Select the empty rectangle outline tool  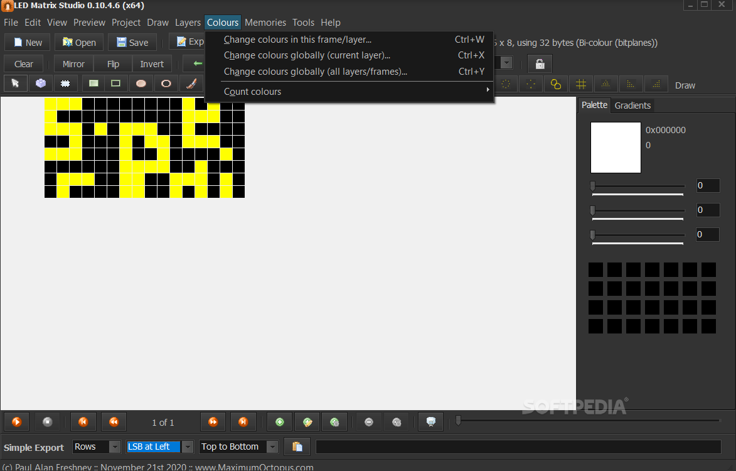[x=115, y=84]
